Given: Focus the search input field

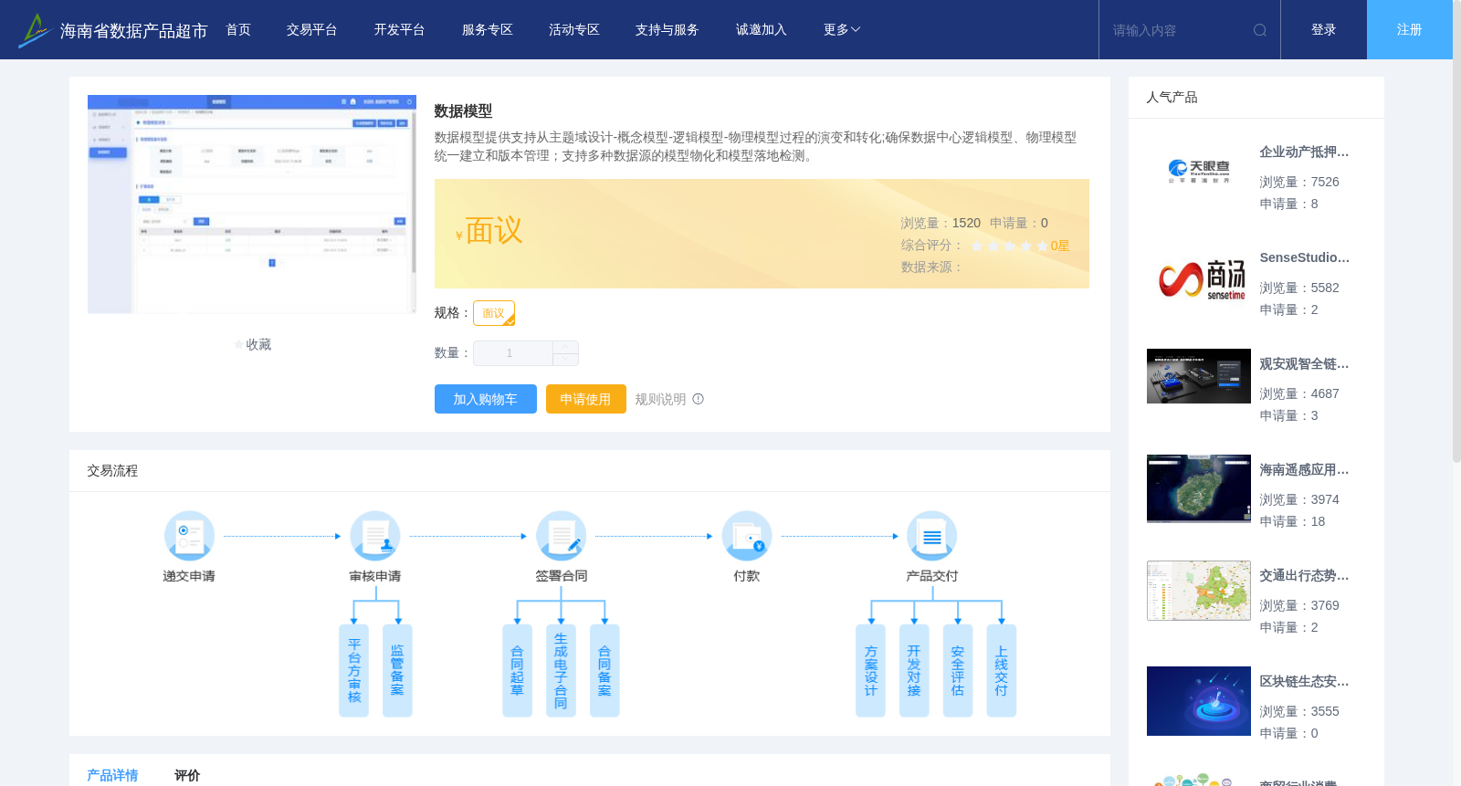Looking at the screenshot, I should [x=1178, y=30].
